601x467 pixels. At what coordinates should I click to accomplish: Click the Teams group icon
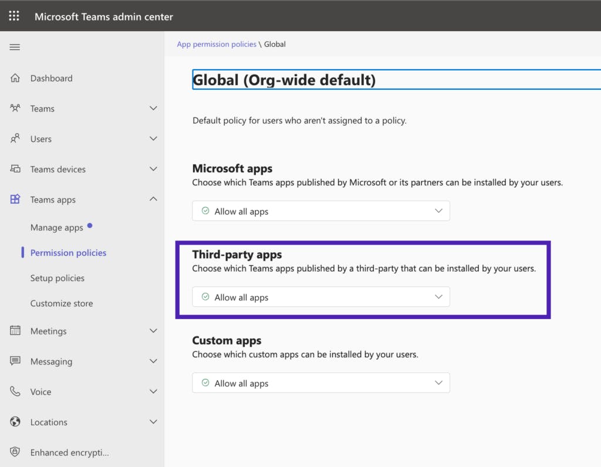click(x=15, y=109)
